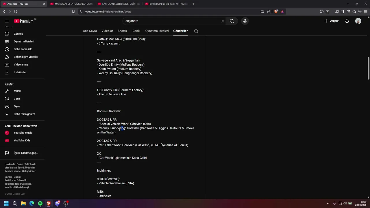Click the browser address bar URL
The height and width of the screenshot is (208, 370).
tap(108, 12)
